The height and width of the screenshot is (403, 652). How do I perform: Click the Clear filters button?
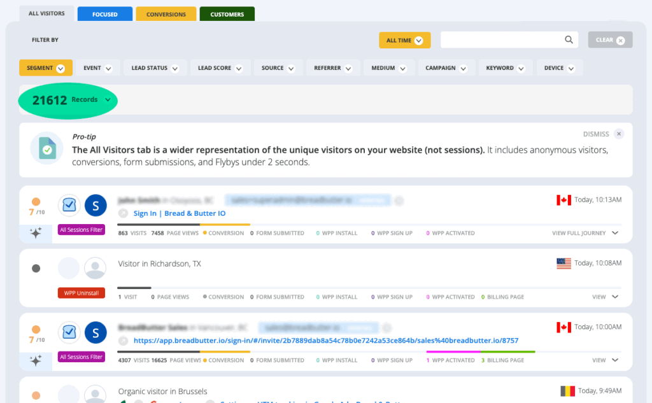[x=609, y=40]
